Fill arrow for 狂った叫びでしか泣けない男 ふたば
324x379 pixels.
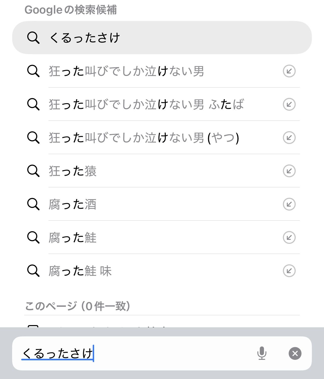point(289,104)
